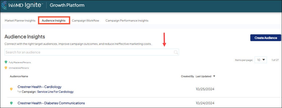Image resolution: width=282 pixels, height=108 pixels.
Task: Click the Last Updated sort arrow
Action: 214,76
